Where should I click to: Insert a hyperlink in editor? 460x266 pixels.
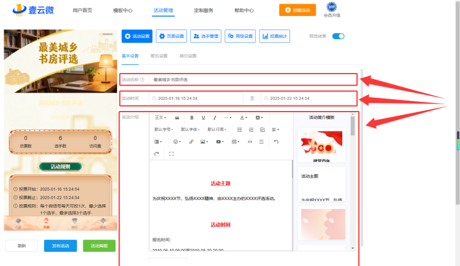(x=191, y=142)
